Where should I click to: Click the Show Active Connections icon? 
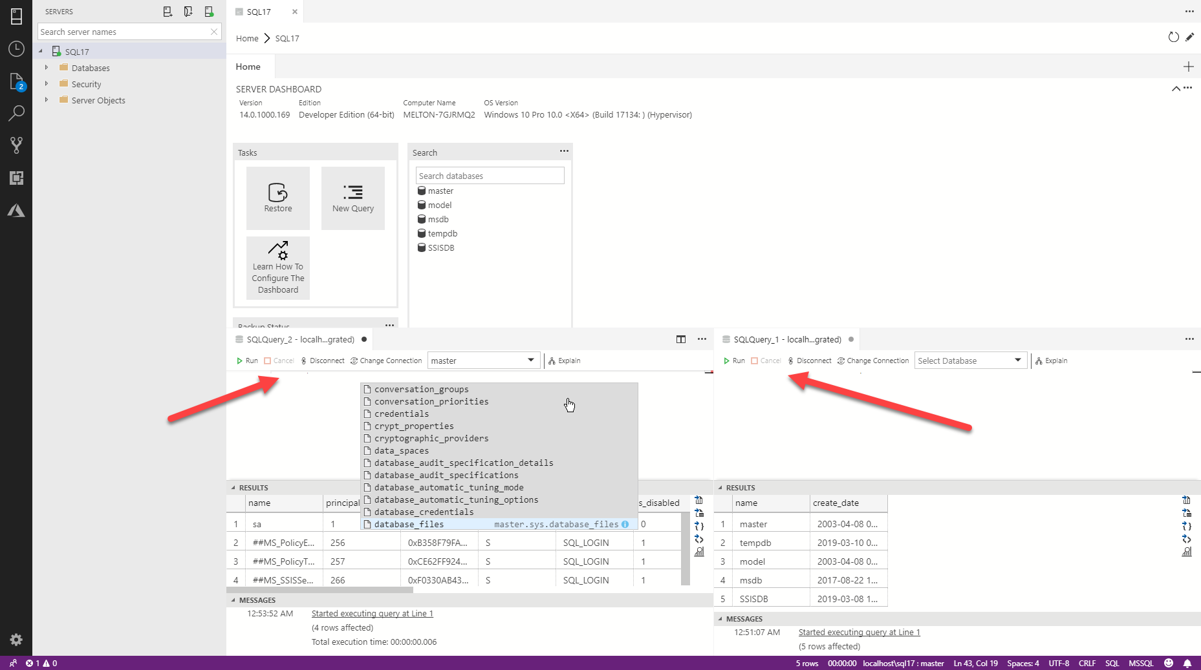(209, 12)
